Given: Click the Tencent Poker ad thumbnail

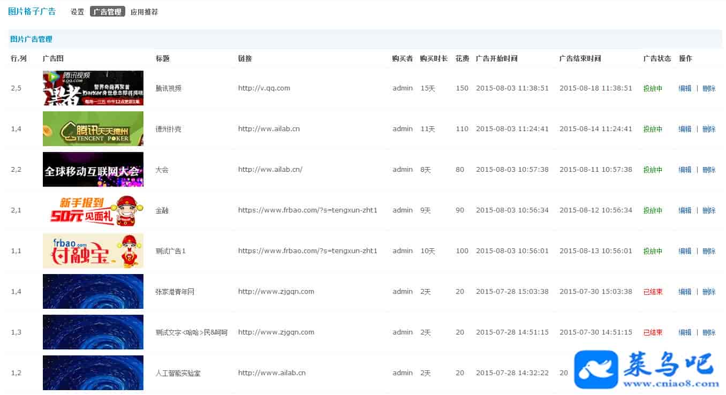Looking at the screenshot, I should [x=93, y=129].
